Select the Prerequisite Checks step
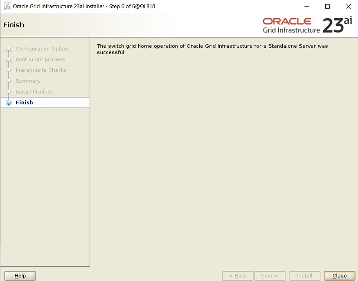Screen dimensions: 358x281 pos(41,70)
